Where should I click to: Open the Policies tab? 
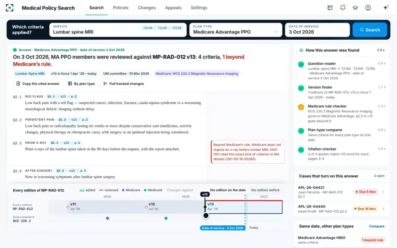(121, 8)
